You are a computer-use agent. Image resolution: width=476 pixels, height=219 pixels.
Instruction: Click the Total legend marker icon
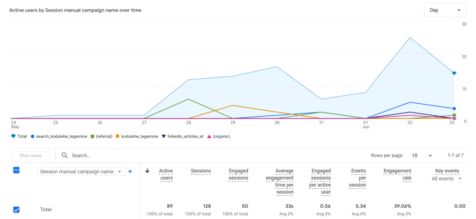click(x=13, y=136)
